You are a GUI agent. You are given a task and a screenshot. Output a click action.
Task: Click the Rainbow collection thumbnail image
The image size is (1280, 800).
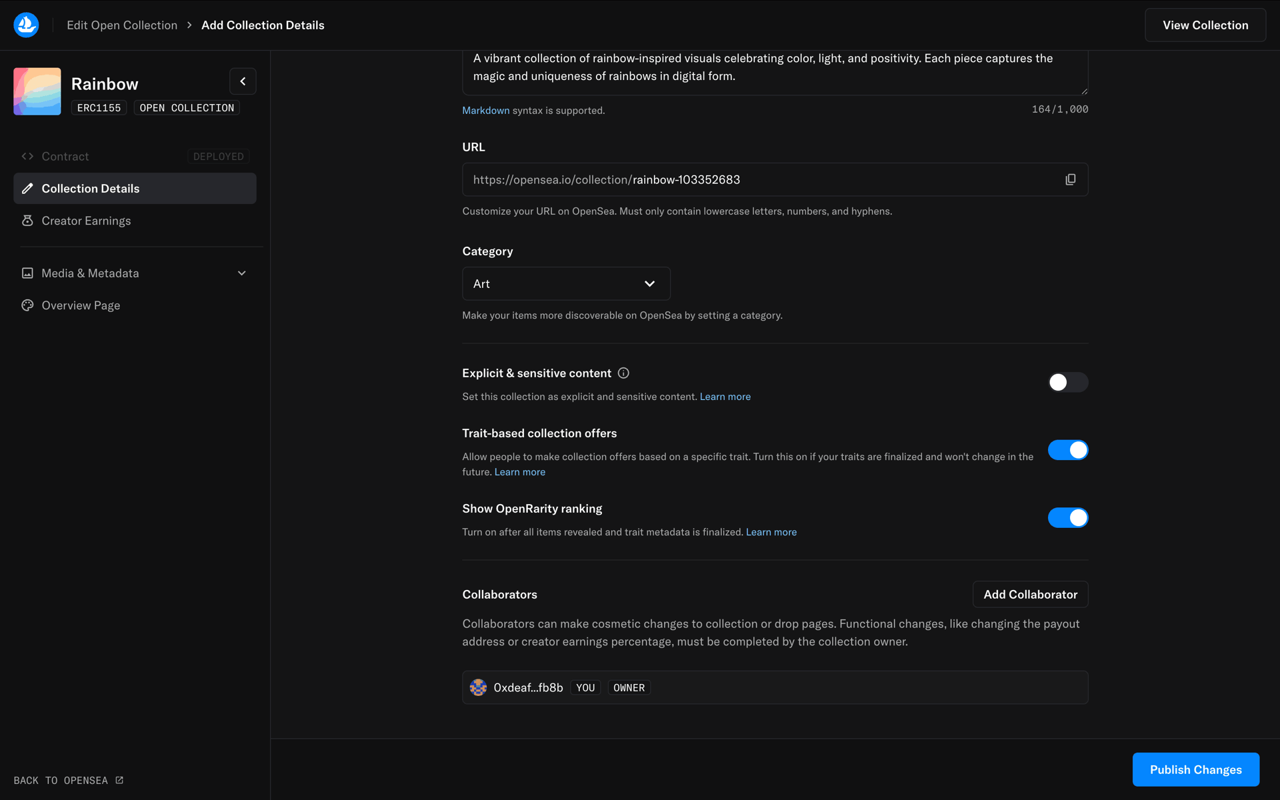(37, 91)
